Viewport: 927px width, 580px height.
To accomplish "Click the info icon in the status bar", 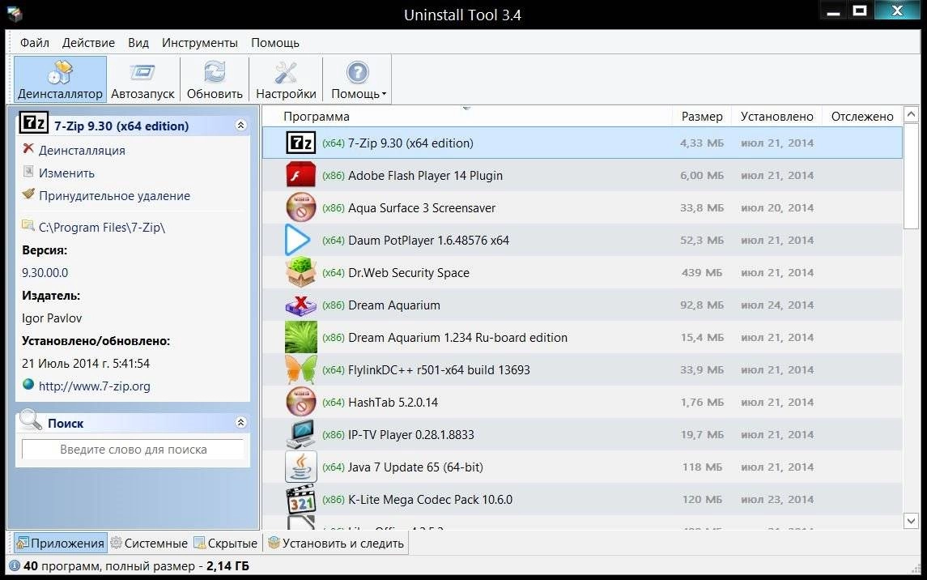I will coord(15,565).
